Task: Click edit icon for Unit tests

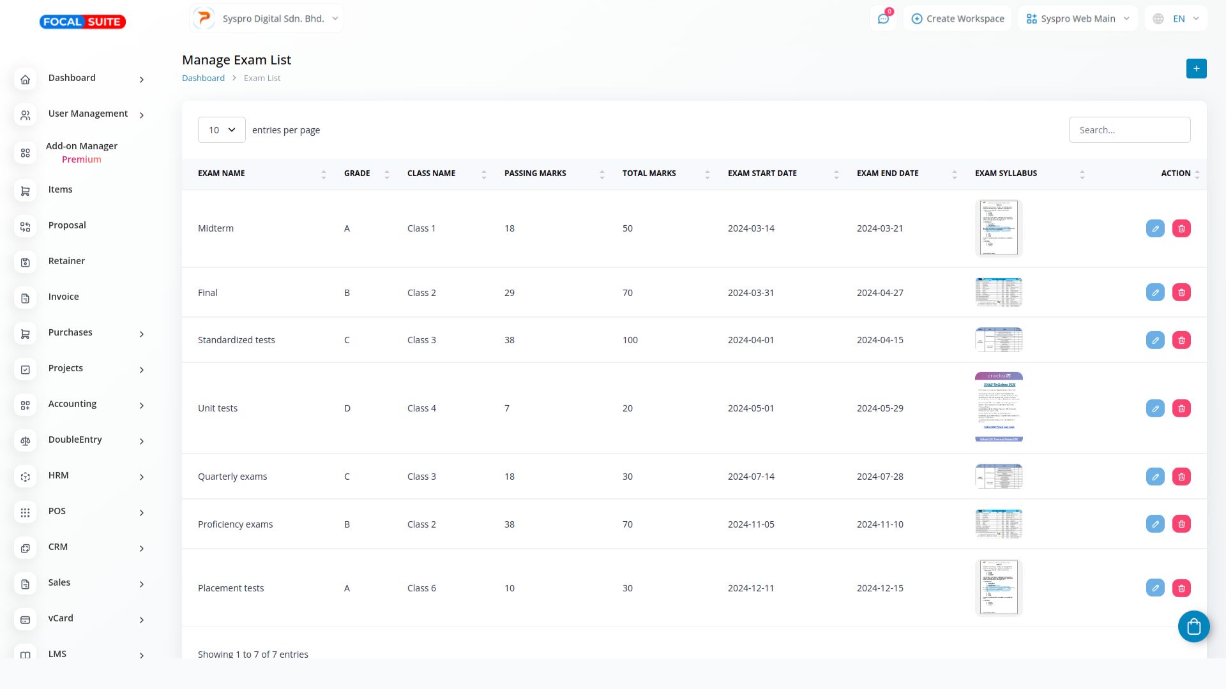Action: click(x=1154, y=408)
